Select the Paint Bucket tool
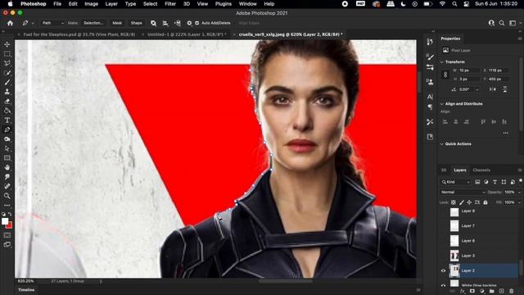Image resolution: width=524 pixels, height=295 pixels. [7, 111]
